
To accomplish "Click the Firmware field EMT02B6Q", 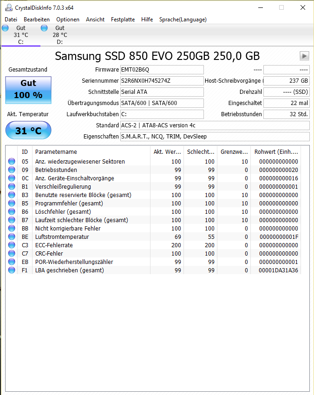I will click(162, 70).
